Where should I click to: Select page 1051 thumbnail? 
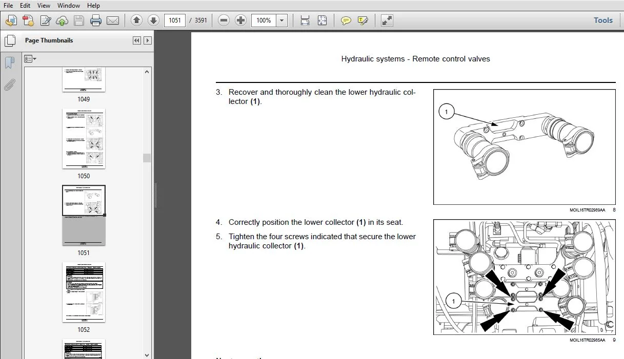pos(84,215)
